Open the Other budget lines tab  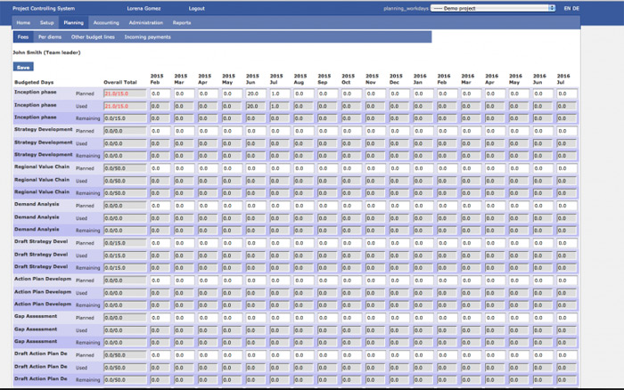(92, 37)
